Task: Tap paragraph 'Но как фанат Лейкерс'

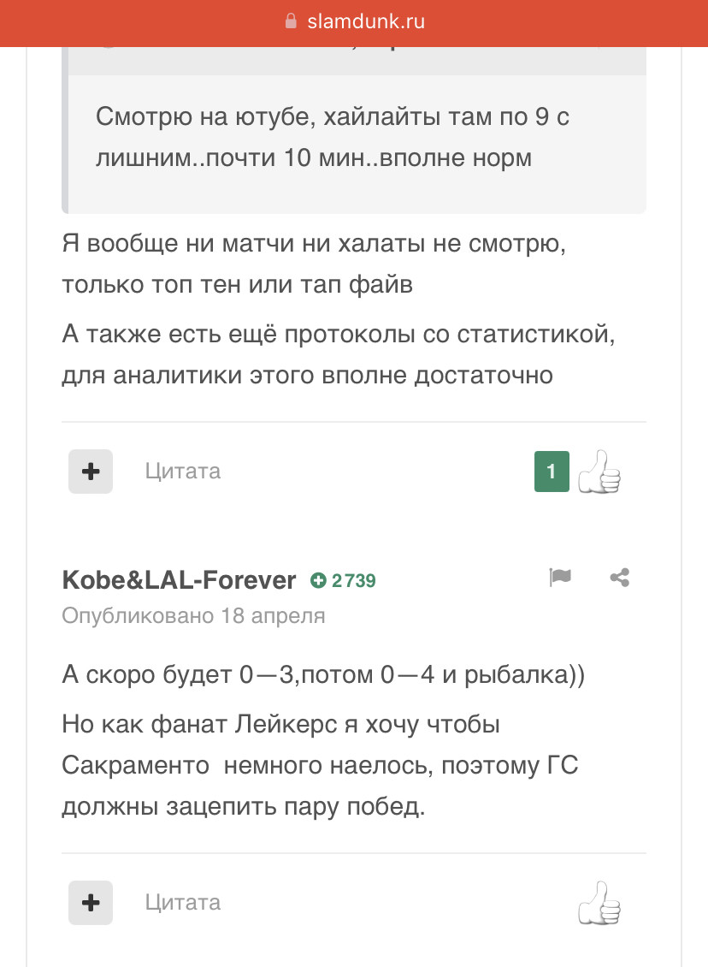Action: point(320,765)
